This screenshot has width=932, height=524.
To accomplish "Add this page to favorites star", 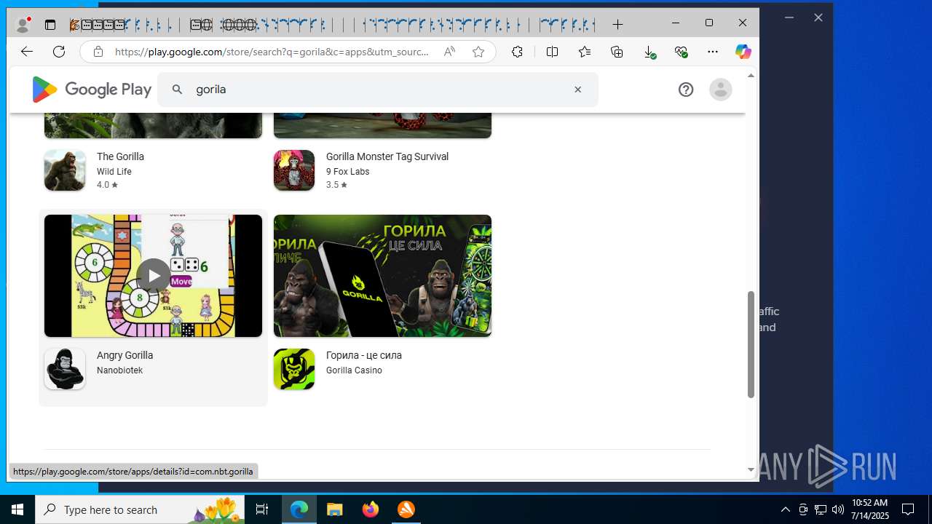I will tap(478, 52).
